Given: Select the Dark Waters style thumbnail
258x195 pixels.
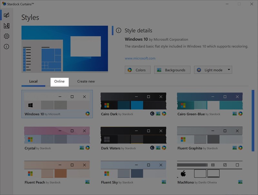Looking at the screenshot, I should 134,135.
